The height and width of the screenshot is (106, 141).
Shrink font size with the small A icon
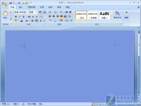(x=44, y=21)
